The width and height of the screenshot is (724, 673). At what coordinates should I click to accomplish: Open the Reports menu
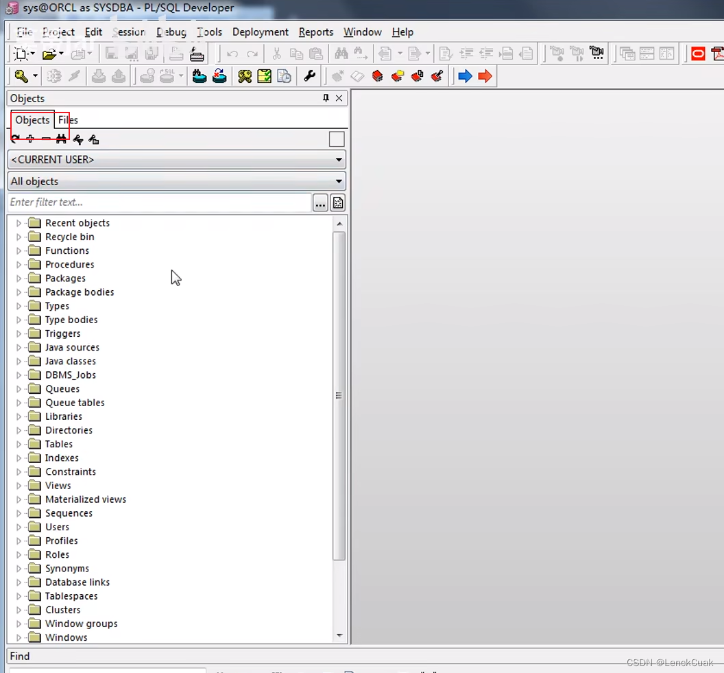click(316, 32)
